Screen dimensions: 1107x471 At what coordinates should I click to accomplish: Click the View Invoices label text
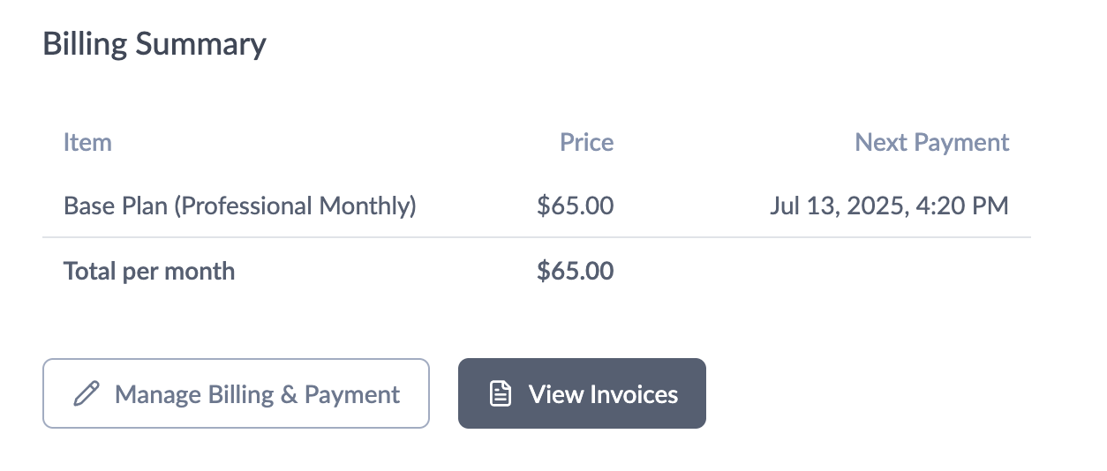603,394
